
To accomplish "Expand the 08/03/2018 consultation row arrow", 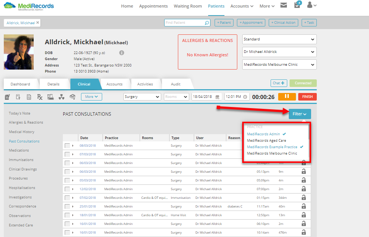I will (73, 146).
